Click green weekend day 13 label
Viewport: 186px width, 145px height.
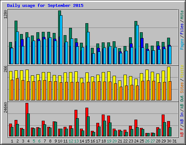76,141
